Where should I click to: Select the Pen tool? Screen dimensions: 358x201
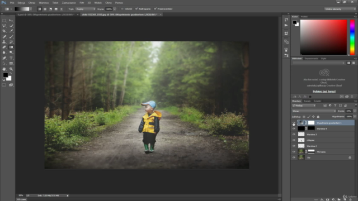(x=4, y=58)
